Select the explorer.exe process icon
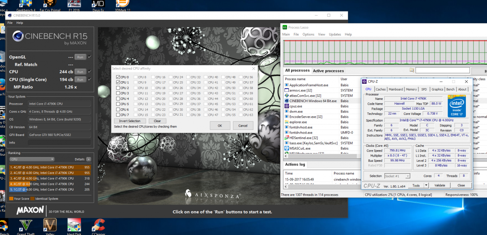 287,122
